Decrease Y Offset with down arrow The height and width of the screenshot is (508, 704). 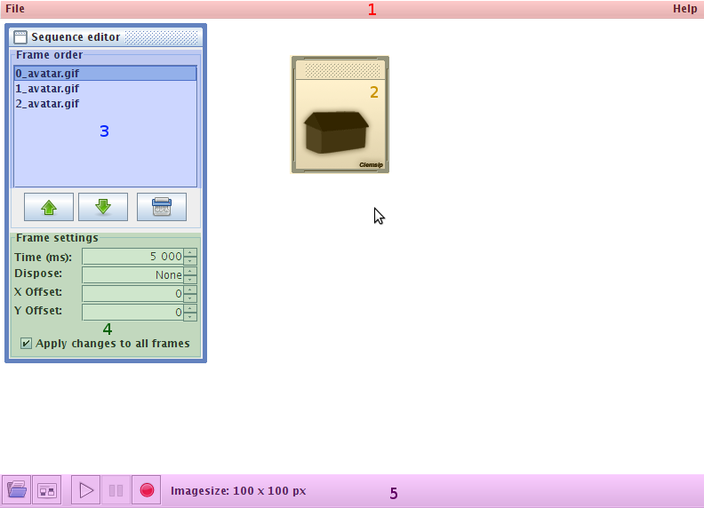point(190,316)
